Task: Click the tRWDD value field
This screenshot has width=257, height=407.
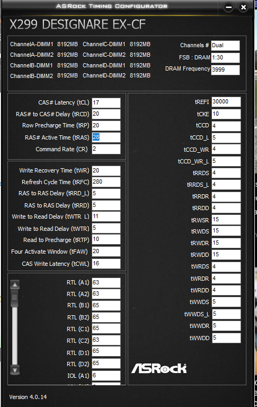Action: point(226,255)
